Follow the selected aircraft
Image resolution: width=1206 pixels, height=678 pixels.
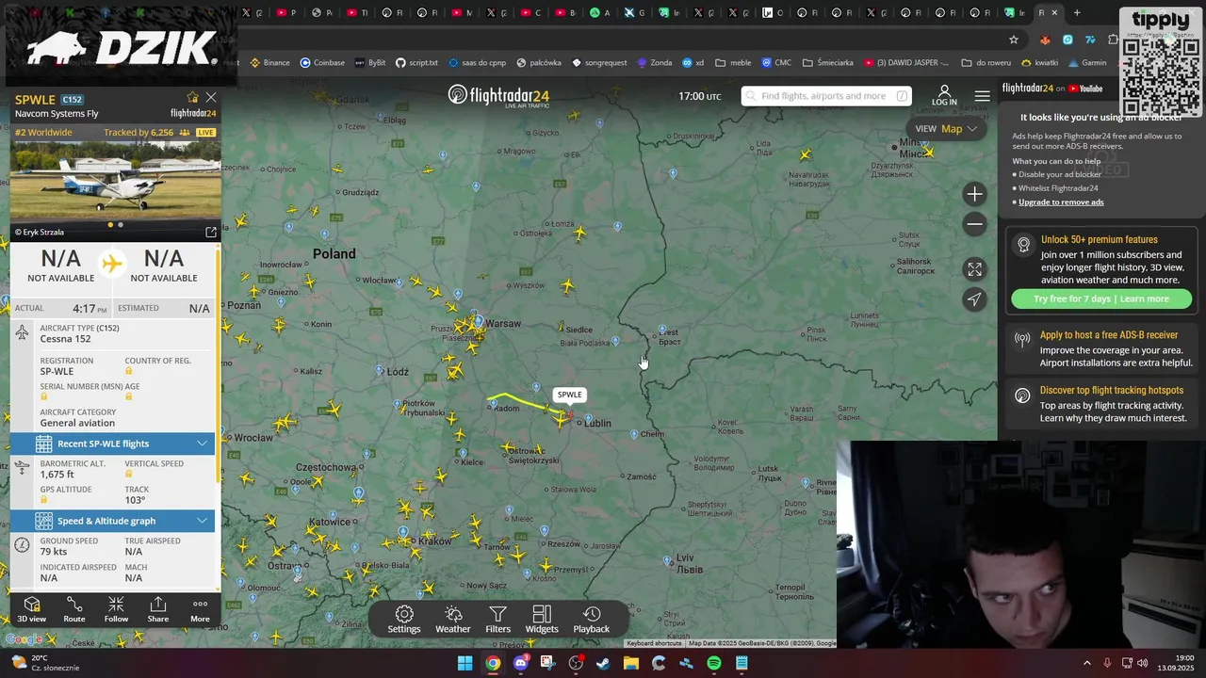pyautogui.click(x=116, y=609)
